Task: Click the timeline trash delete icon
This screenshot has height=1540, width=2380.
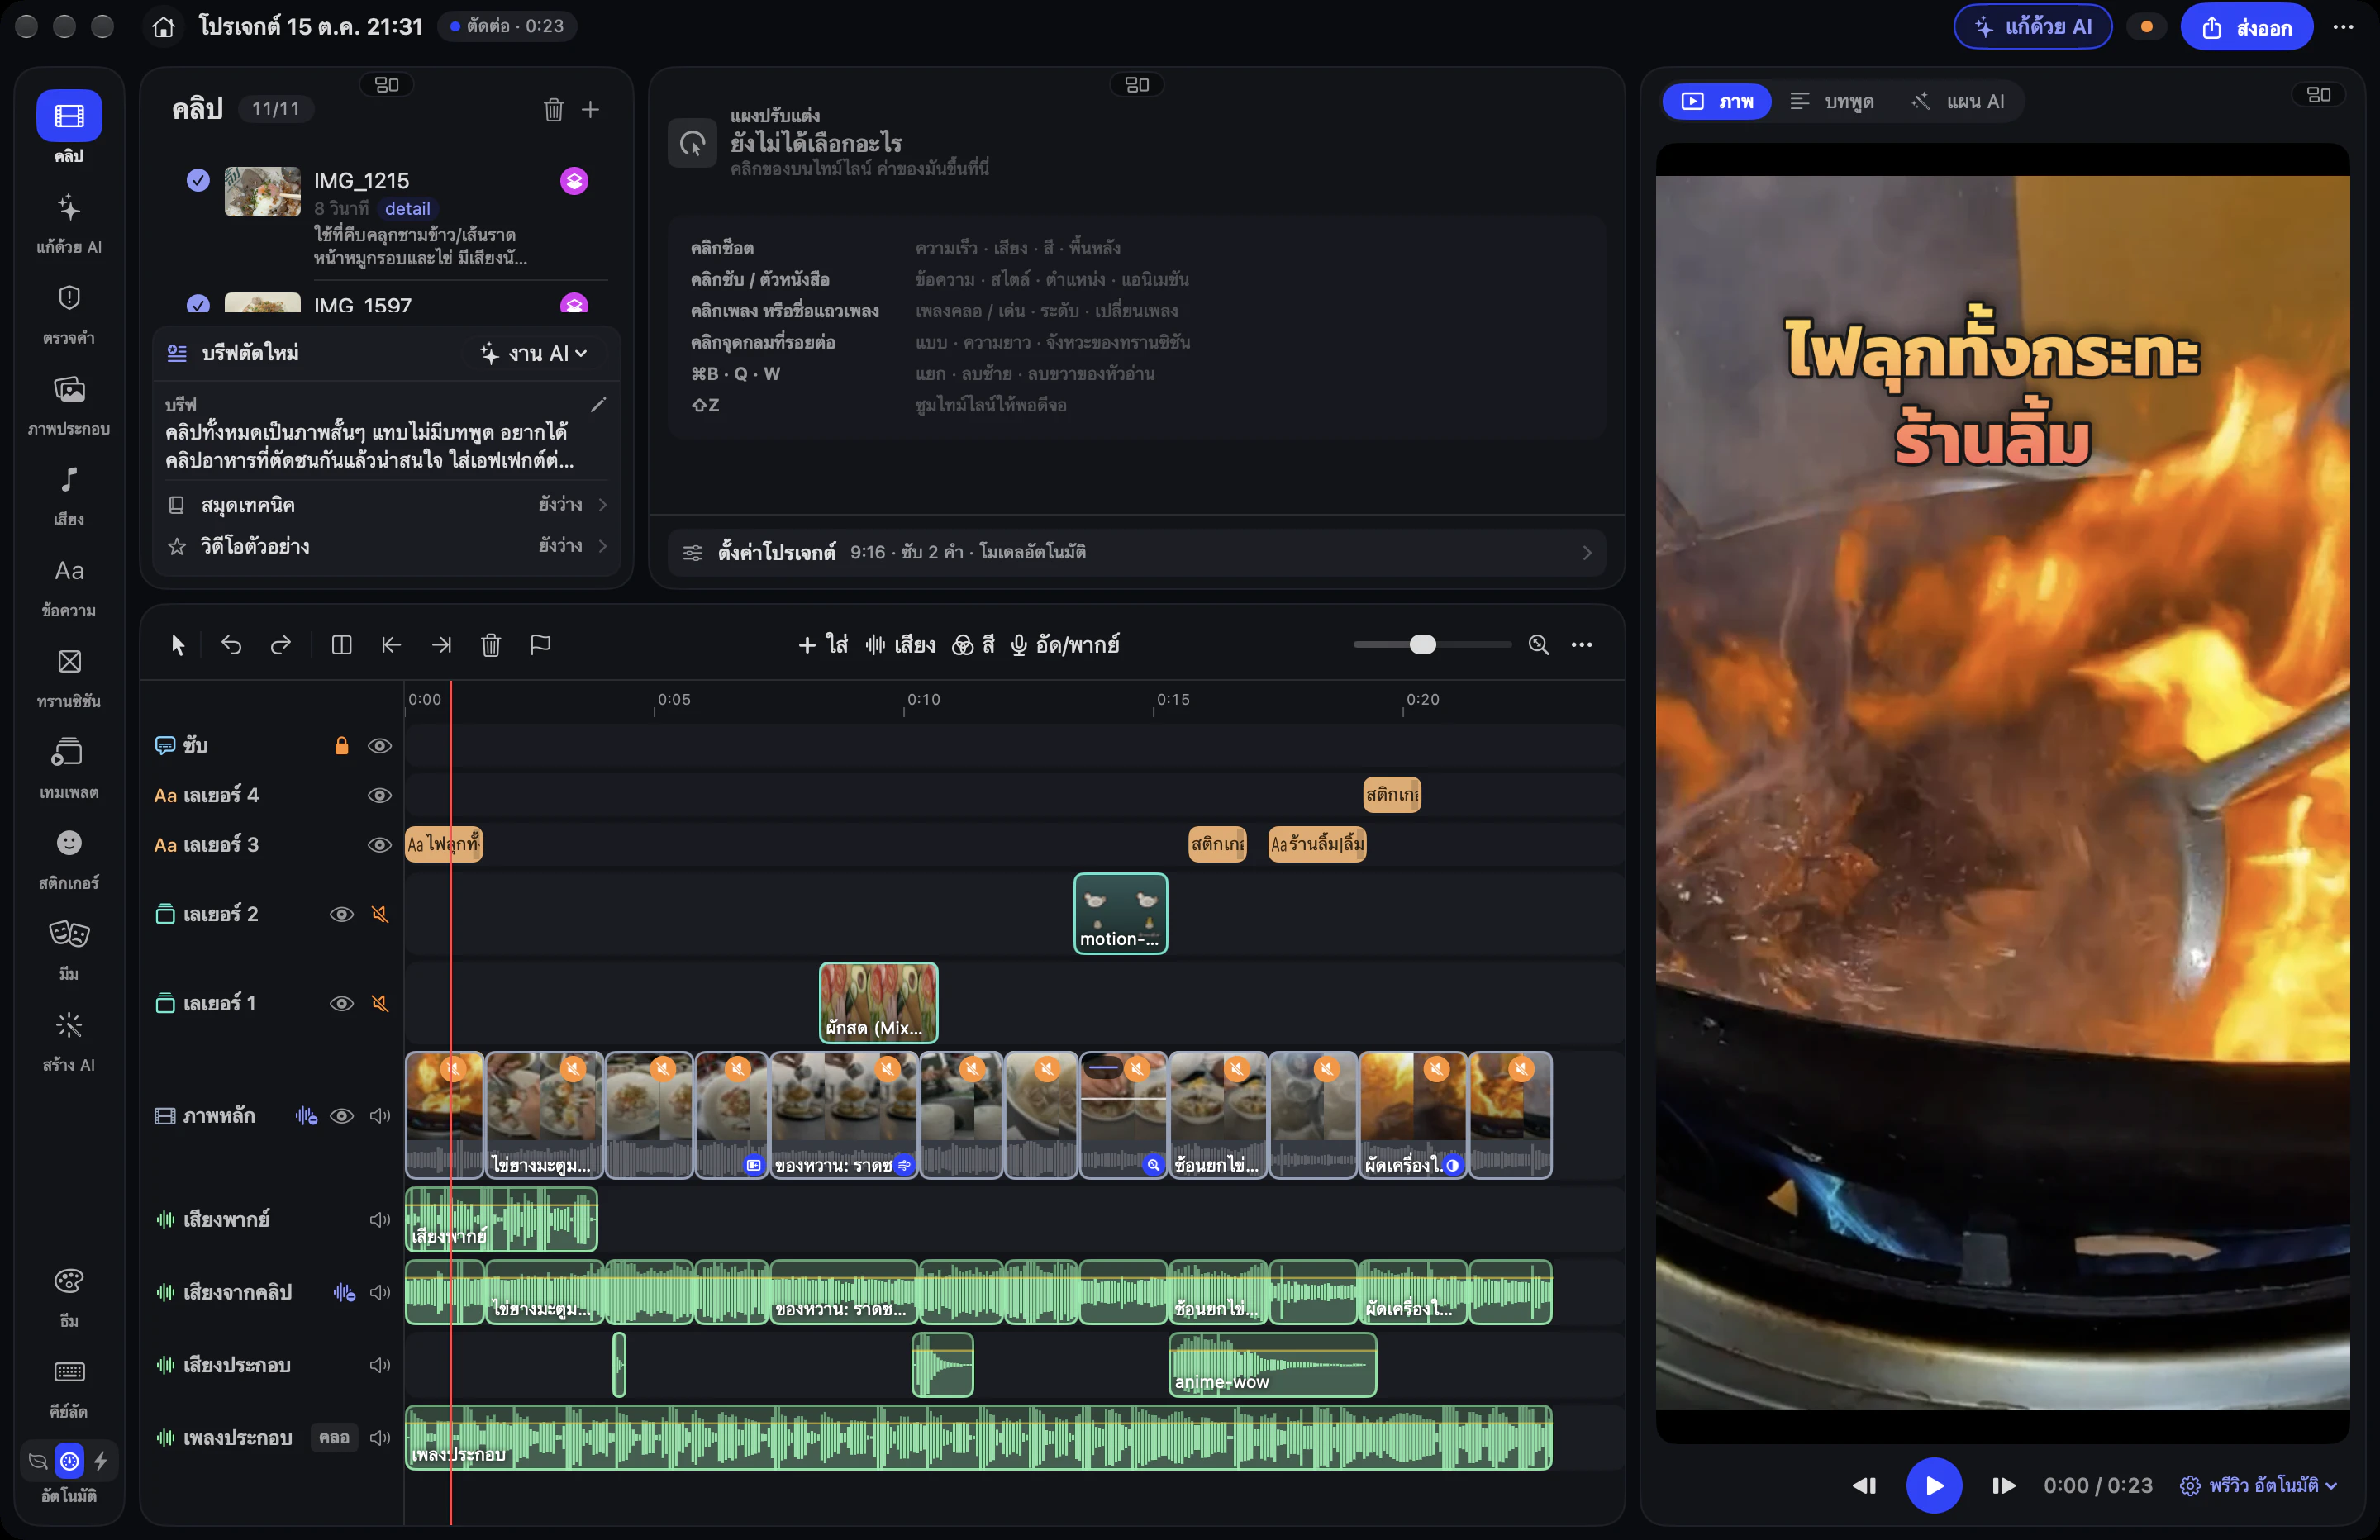Action: 491,645
